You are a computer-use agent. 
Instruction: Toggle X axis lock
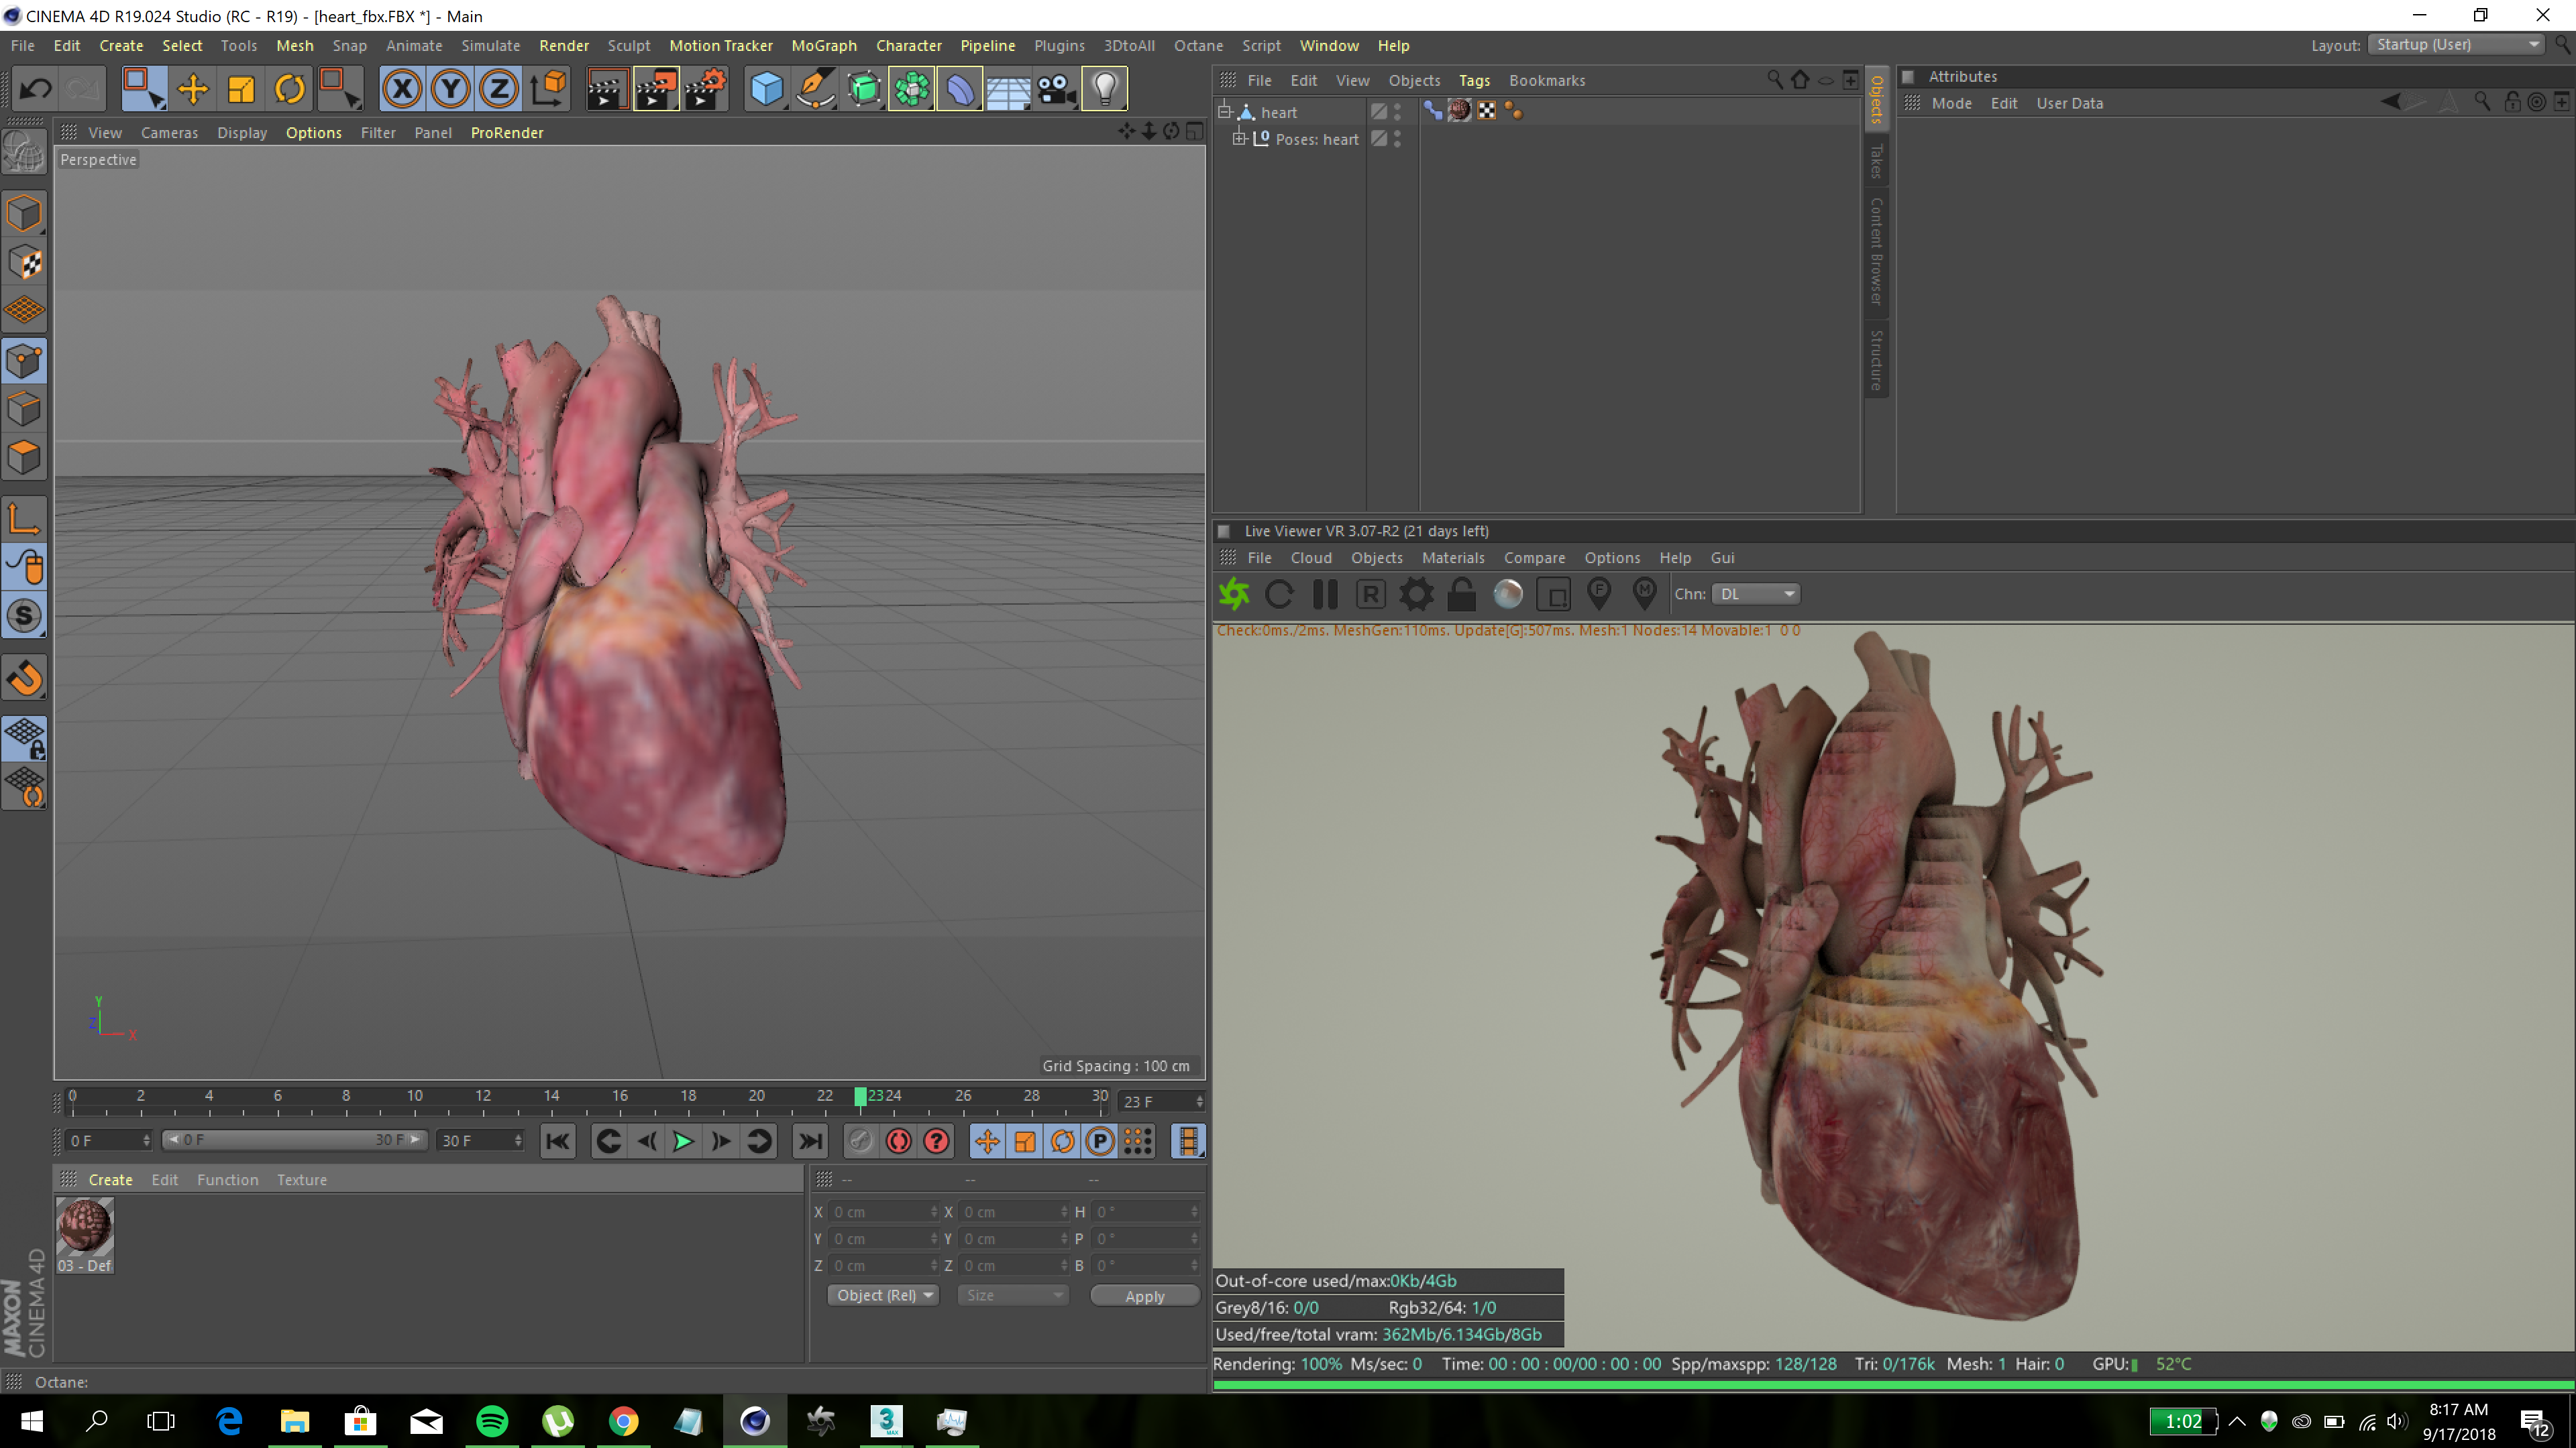pos(402,89)
